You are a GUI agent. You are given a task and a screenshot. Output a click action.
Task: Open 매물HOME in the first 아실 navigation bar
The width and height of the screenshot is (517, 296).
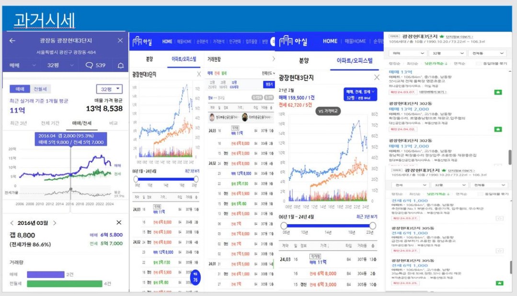coord(184,42)
